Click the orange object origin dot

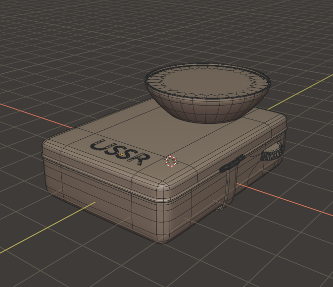click(x=122, y=154)
